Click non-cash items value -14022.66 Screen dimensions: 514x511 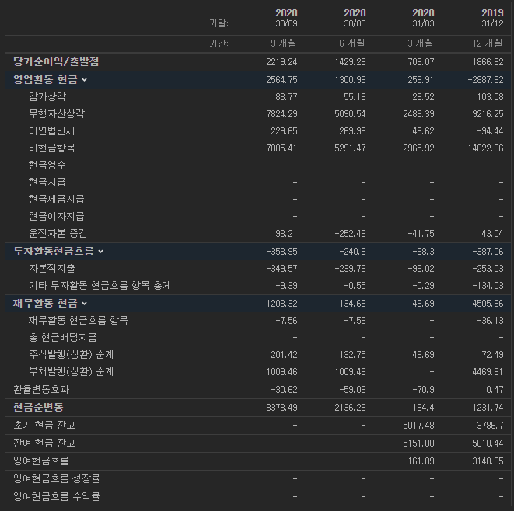click(x=483, y=148)
